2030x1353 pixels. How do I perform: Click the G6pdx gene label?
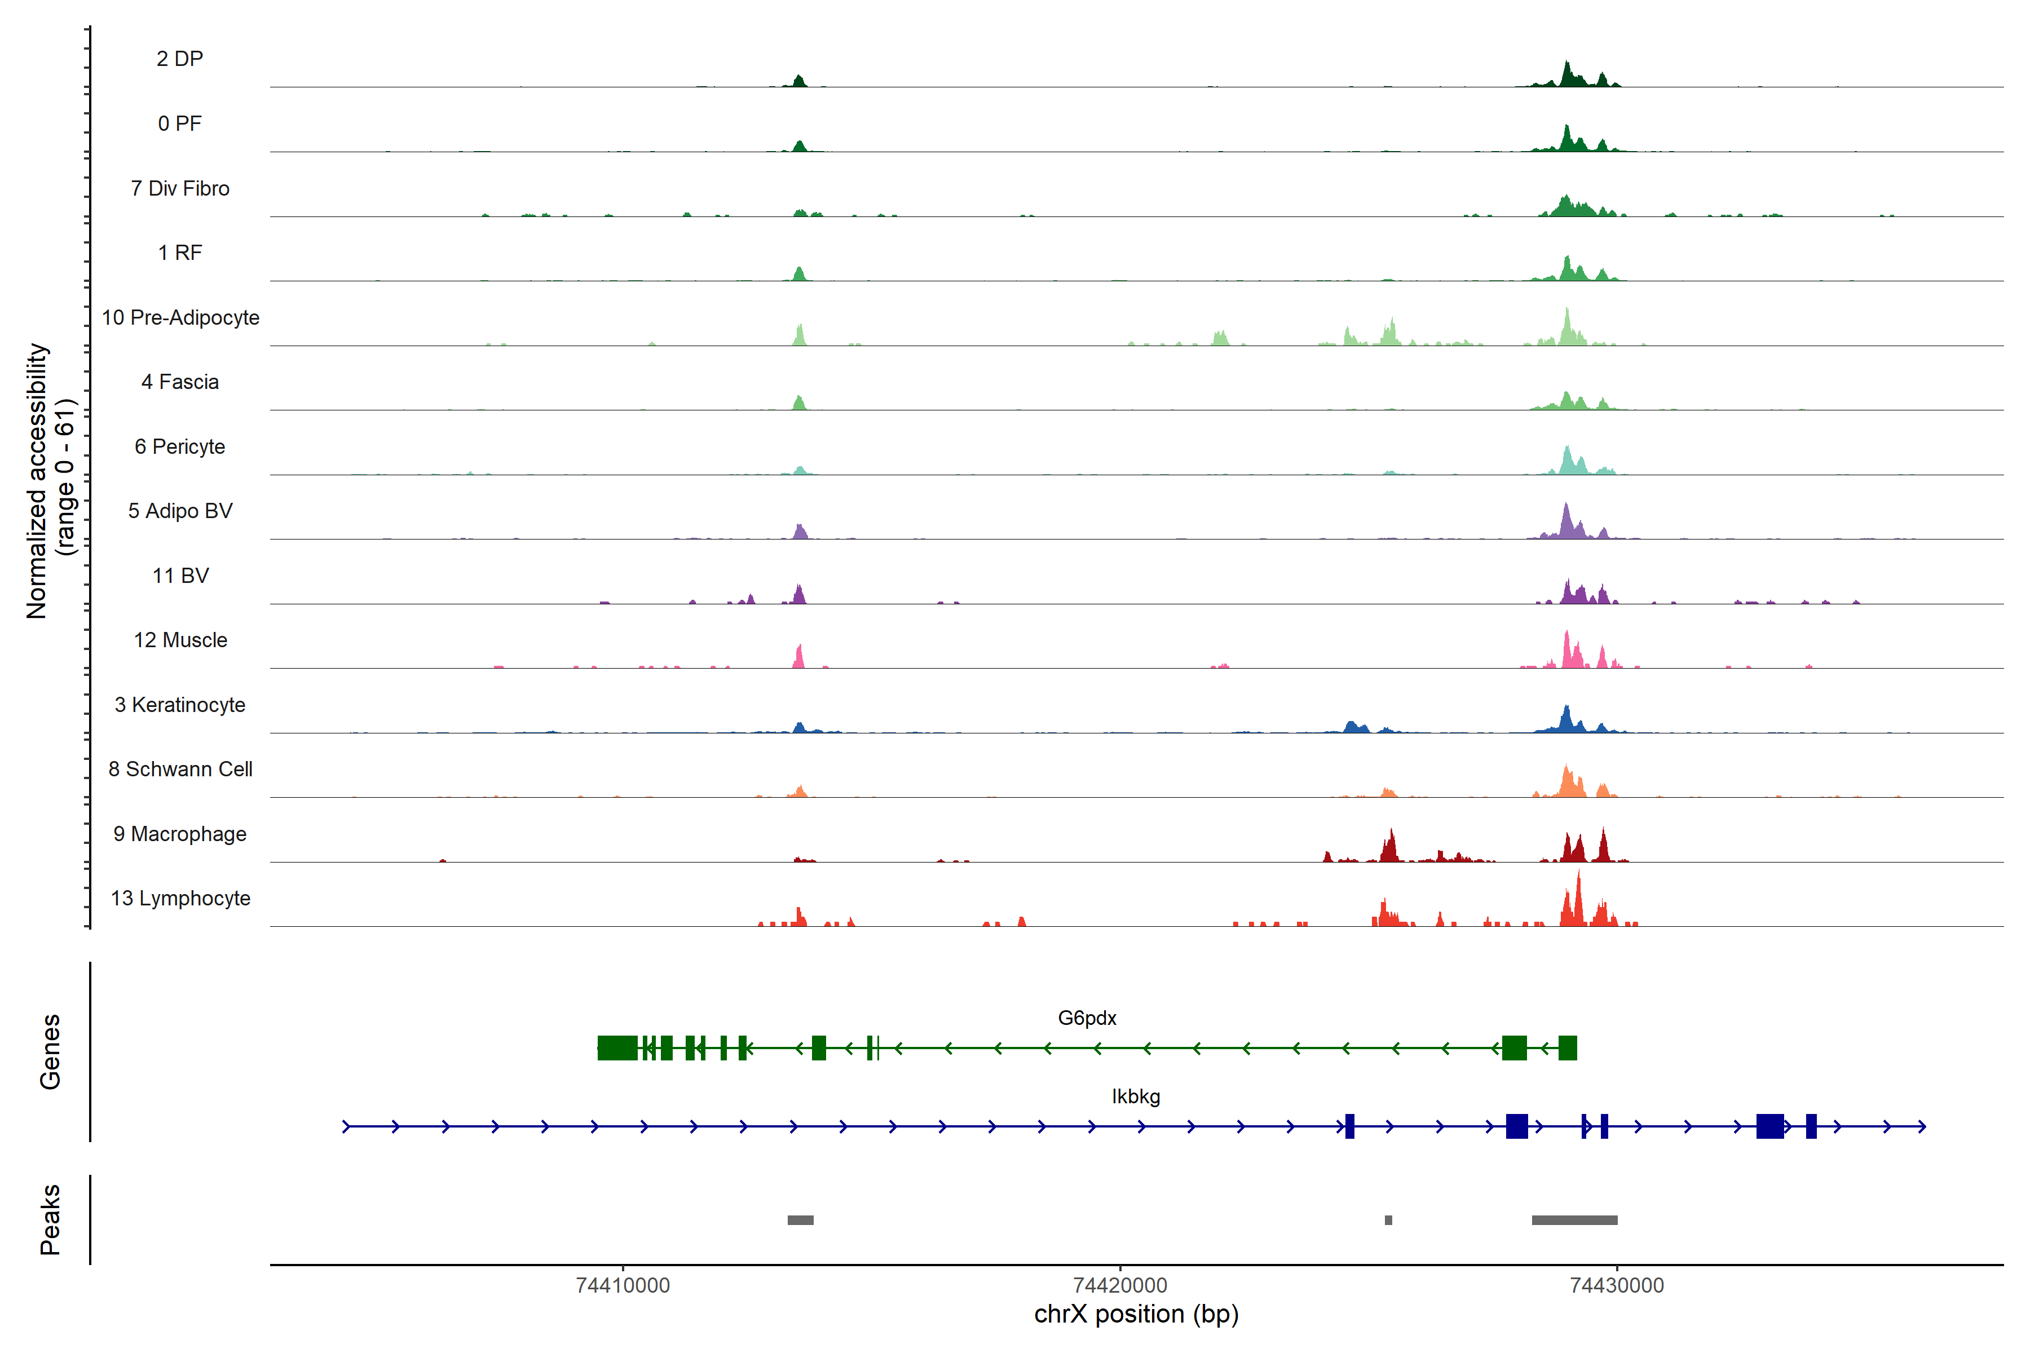pos(1087,1018)
